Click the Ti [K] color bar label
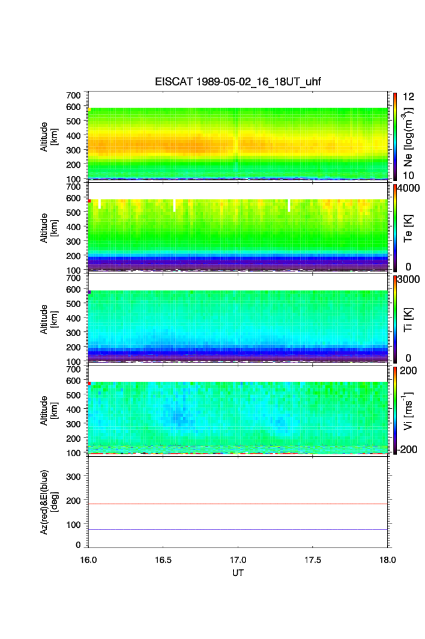Image resolution: width=425 pixels, height=639 pixels. click(410, 318)
